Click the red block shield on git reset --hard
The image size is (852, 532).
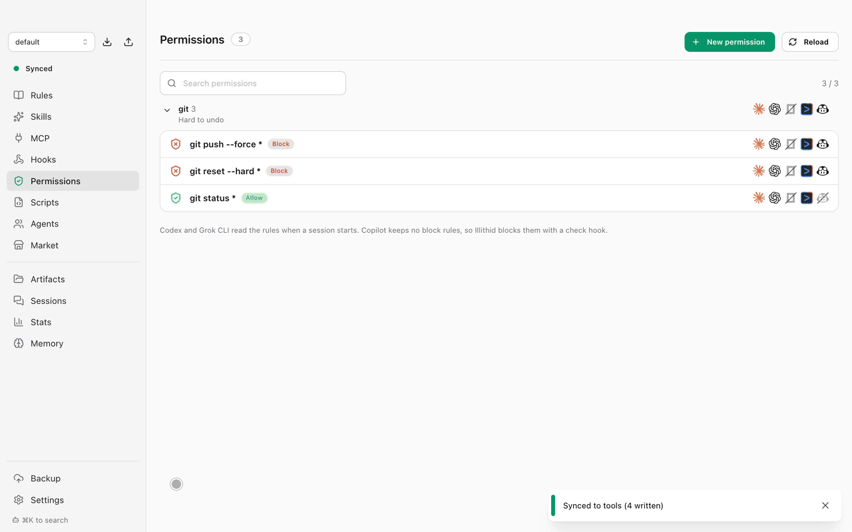click(x=176, y=171)
